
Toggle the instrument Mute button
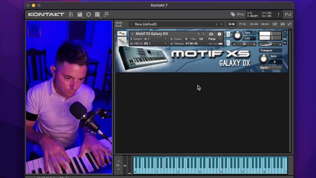coord(228,43)
